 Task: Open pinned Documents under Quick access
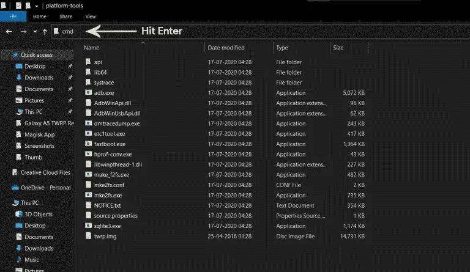39,89
